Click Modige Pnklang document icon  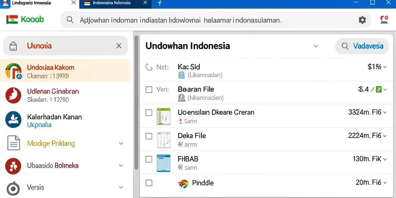[14, 143]
